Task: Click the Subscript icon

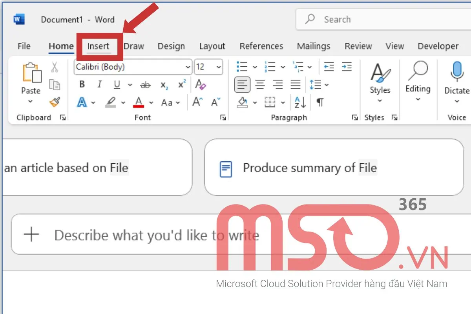Action: pos(164,84)
